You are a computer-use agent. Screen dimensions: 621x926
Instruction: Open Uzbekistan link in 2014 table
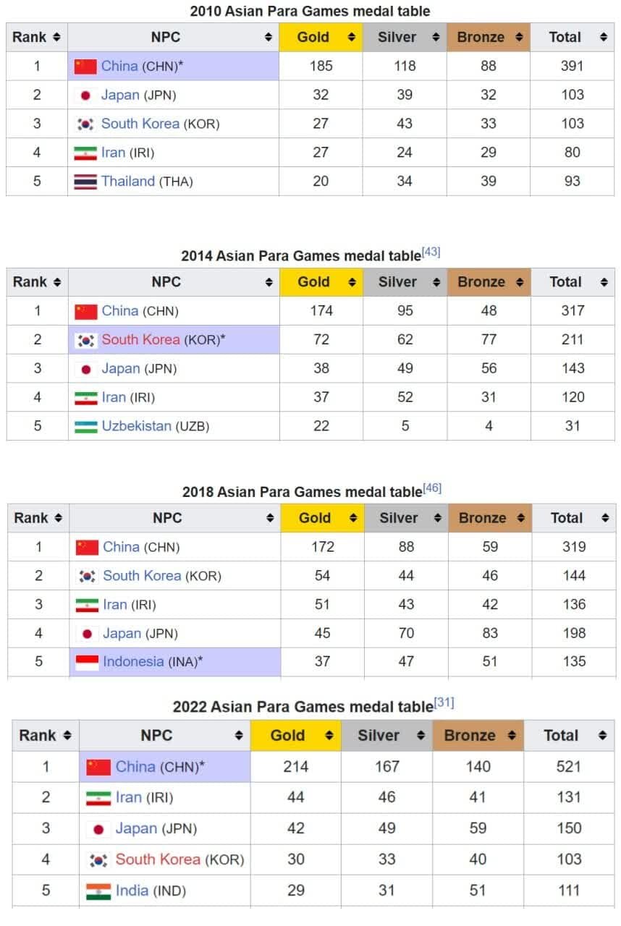[137, 426]
